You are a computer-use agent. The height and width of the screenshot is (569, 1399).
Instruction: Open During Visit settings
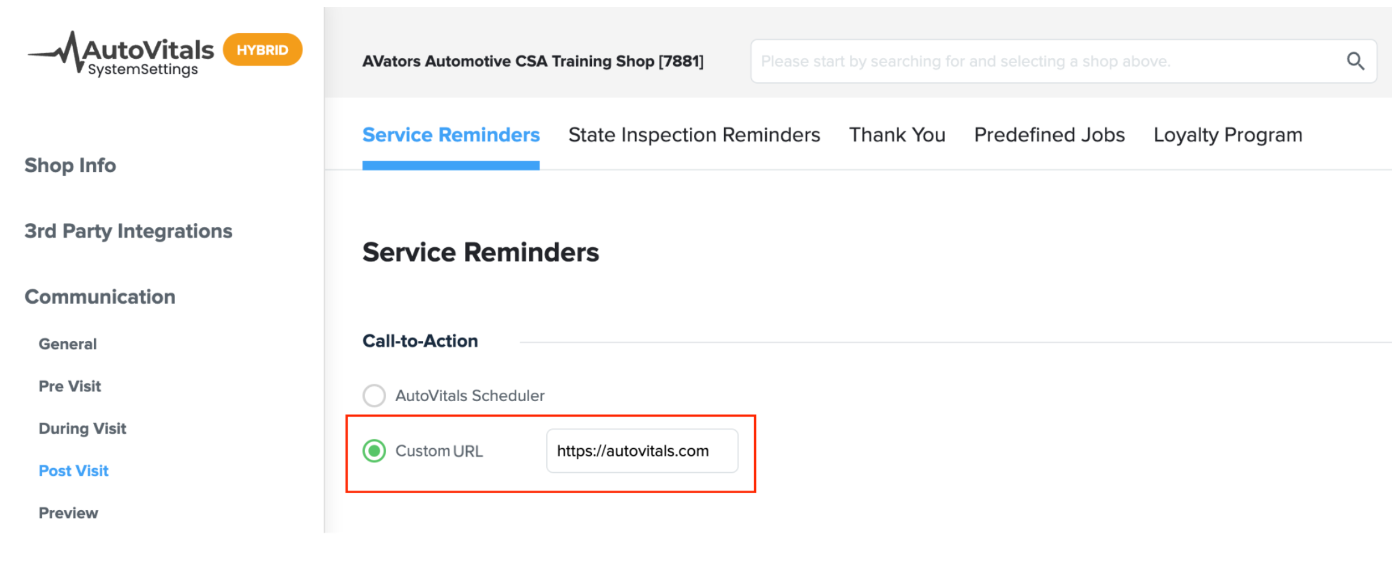pyautogui.click(x=82, y=428)
